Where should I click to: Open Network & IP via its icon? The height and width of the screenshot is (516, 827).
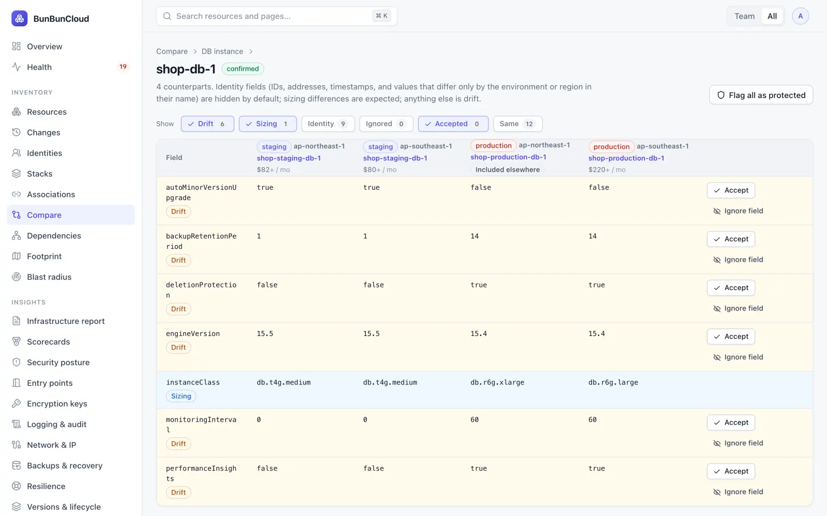pyautogui.click(x=17, y=445)
